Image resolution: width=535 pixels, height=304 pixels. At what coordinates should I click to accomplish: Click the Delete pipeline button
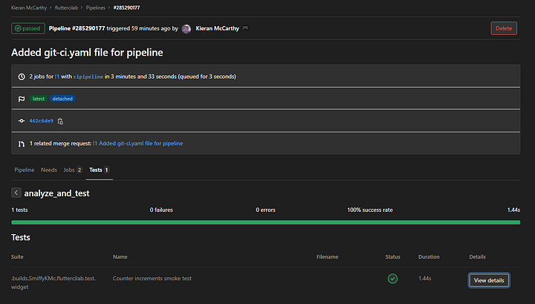504,28
